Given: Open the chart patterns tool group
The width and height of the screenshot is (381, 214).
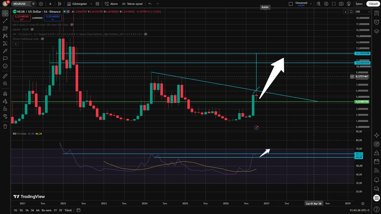Looking at the screenshot, I should [5, 36].
